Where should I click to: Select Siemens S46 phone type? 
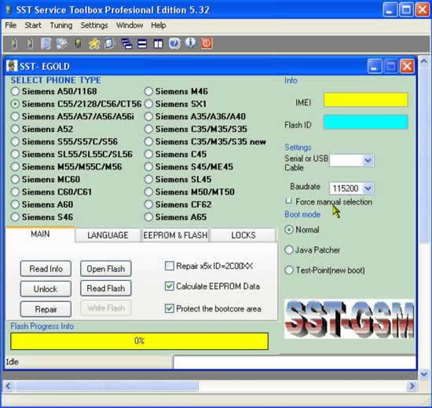tap(15, 217)
